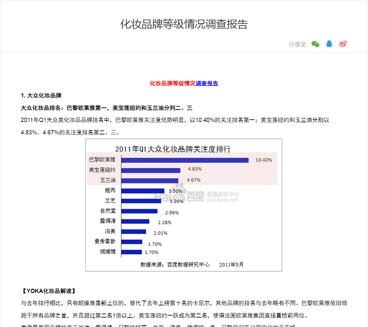The width and height of the screenshot is (368, 327).
Task: Click the 自然堂 label in the chart
Action: pyautogui.click(x=108, y=211)
